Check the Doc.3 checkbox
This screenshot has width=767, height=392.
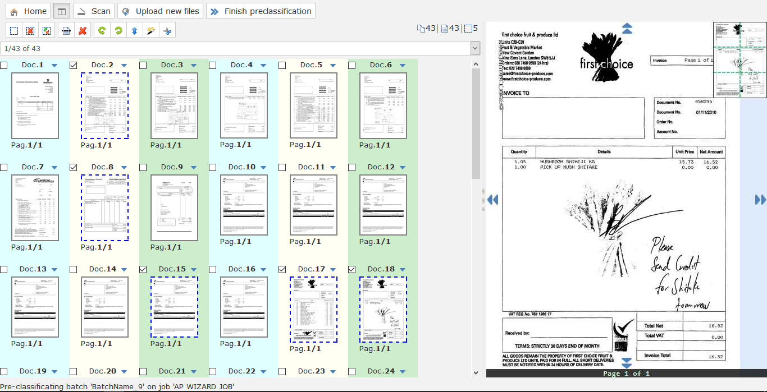[x=143, y=65]
